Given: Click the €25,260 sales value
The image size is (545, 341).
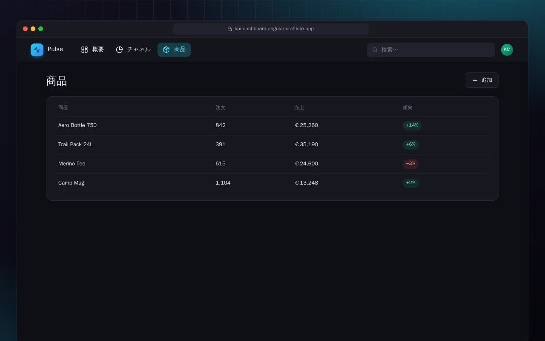Looking at the screenshot, I should pos(307,125).
